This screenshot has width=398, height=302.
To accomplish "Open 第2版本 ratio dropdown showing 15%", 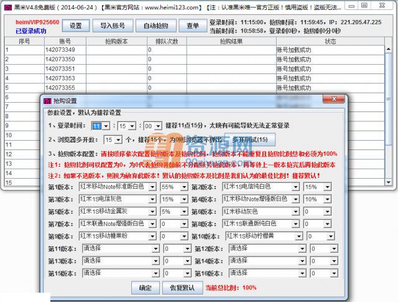I will pyautogui.click(x=317, y=187).
